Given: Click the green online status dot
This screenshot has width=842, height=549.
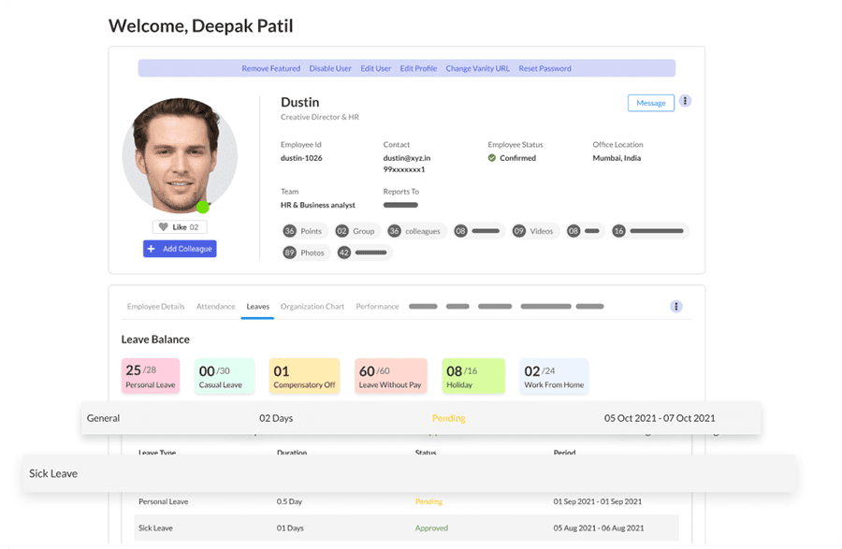Looking at the screenshot, I should (202, 207).
